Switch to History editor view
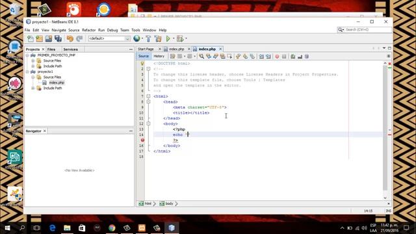 [159, 57]
